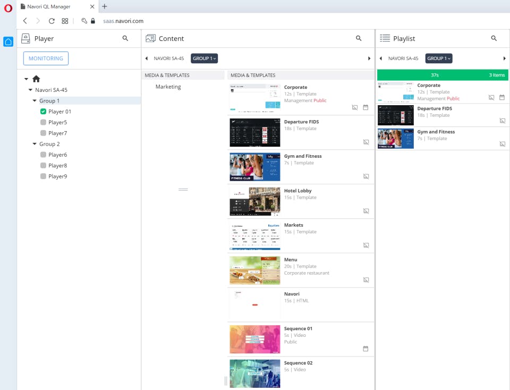Collapse the Group 1 tree node
Screen dimensions: 510x390
point(35,101)
